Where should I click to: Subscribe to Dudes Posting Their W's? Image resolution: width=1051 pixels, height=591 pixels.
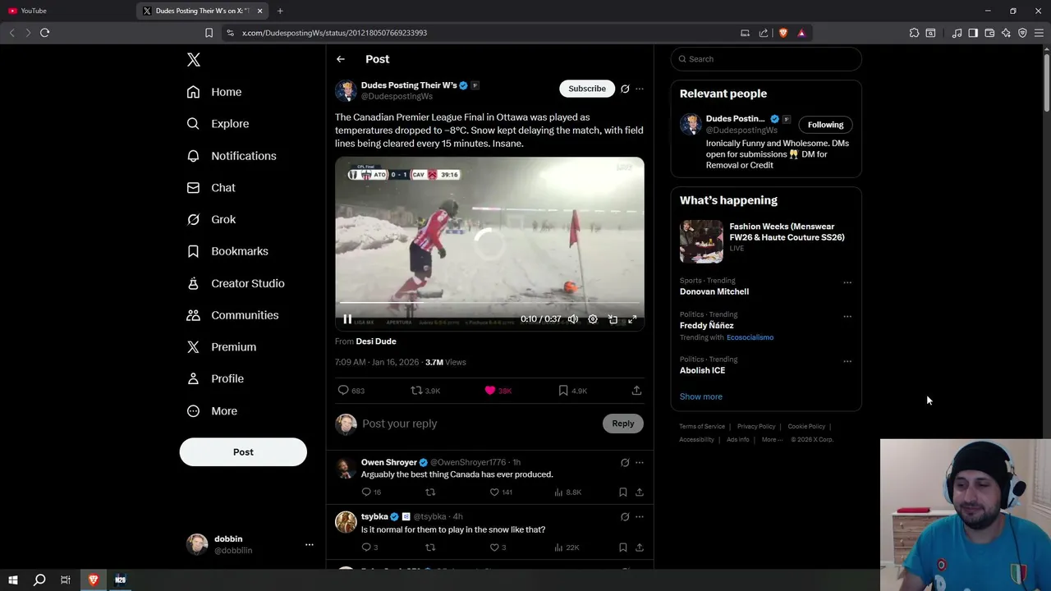pos(587,89)
